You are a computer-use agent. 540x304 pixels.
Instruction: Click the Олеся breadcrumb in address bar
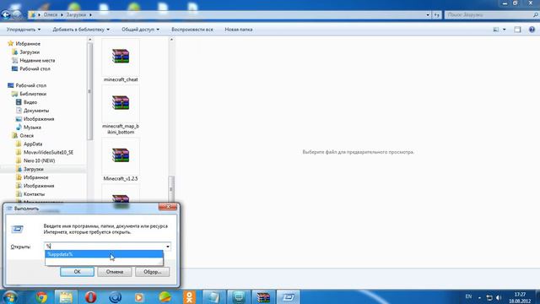coord(51,15)
